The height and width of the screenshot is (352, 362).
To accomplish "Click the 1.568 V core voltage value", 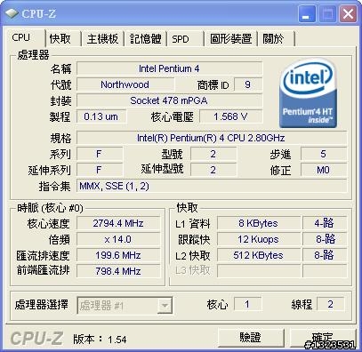I will [x=231, y=116].
